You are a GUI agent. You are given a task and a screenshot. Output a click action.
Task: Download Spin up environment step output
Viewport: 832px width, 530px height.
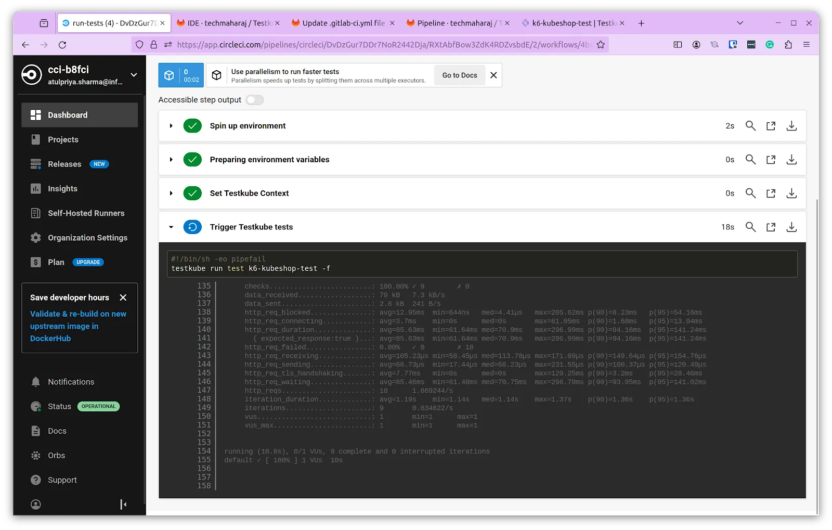pyautogui.click(x=791, y=126)
